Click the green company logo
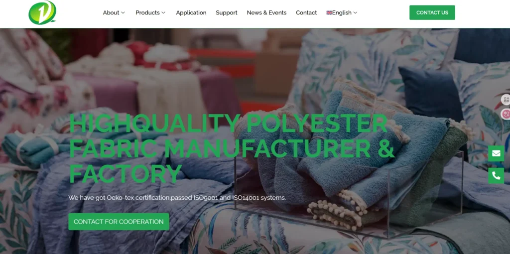This screenshot has height=254, width=510. click(42, 12)
